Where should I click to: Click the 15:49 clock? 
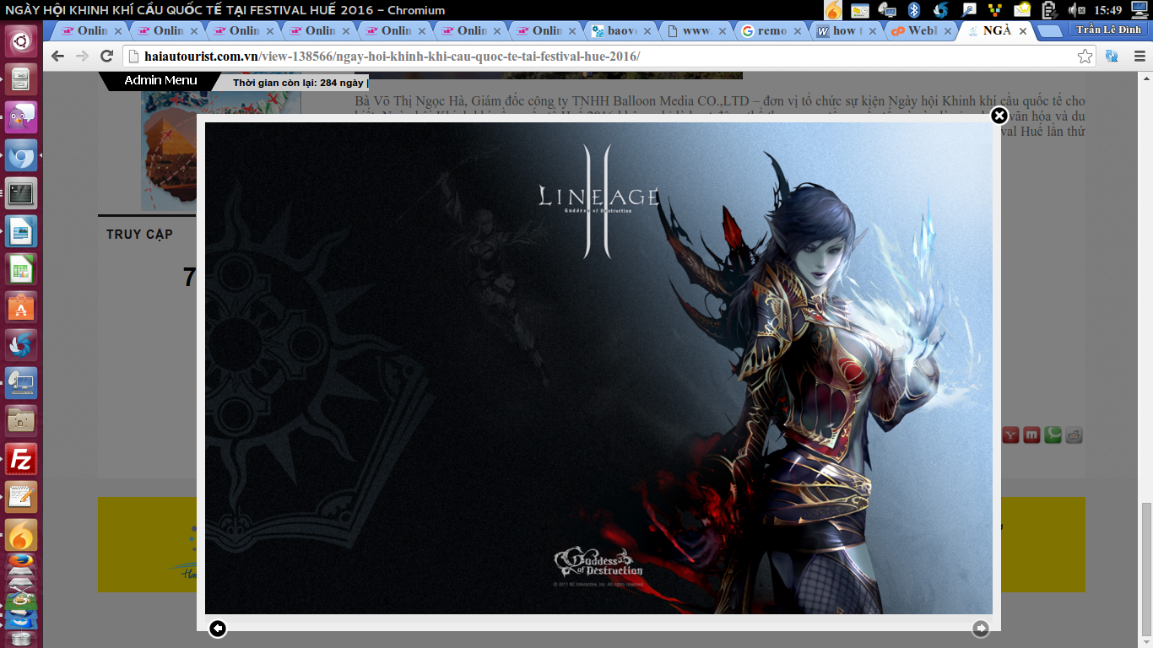(x=1107, y=10)
